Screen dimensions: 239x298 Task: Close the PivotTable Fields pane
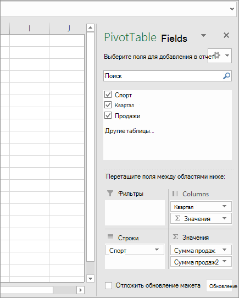(226, 35)
